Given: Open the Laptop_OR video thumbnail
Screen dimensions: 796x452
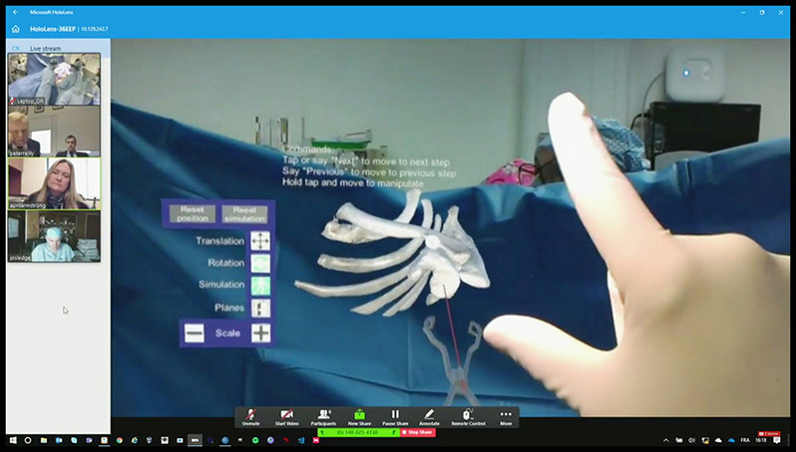Looking at the screenshot, I should point(54,79).
